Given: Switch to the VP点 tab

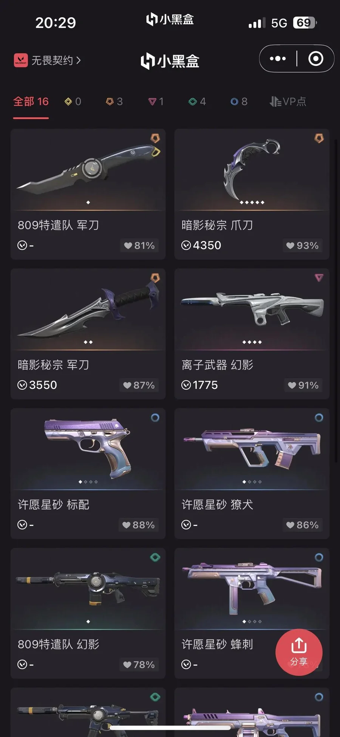Looking at the screenshot, I should (x=288, y=101).
